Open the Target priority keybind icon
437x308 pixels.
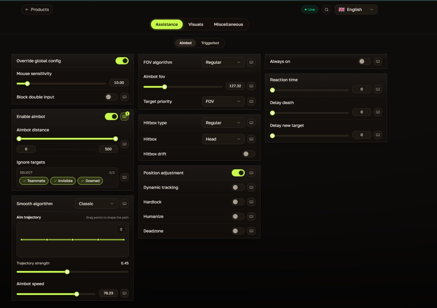pos(251,102)
